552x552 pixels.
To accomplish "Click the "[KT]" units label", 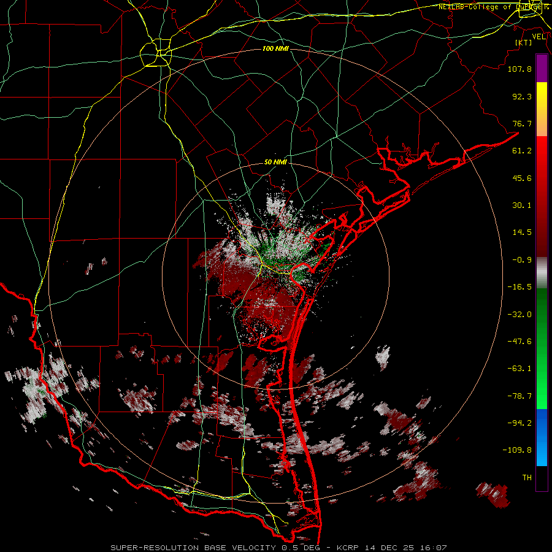I will [524, 42].
